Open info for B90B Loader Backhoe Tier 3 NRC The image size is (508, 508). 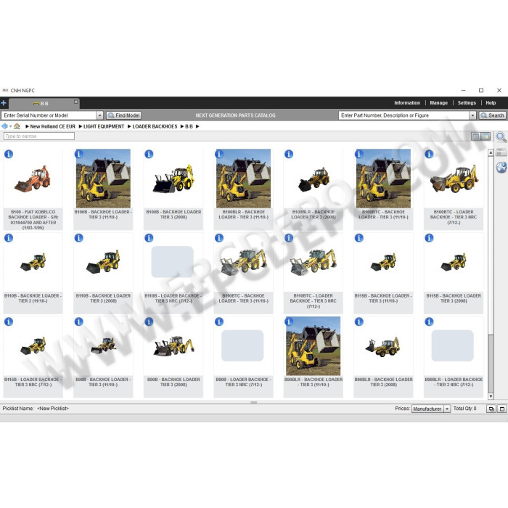click(219, 321)
